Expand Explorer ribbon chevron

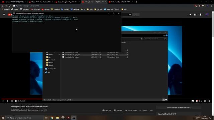[164, 36]
